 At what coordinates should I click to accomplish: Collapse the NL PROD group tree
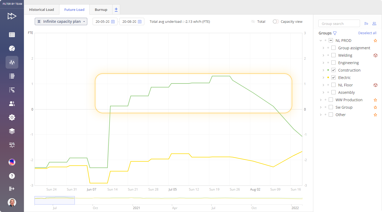click(x=321, y=41)
